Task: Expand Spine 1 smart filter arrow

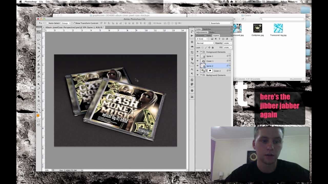Action: [x=230, y=56]
